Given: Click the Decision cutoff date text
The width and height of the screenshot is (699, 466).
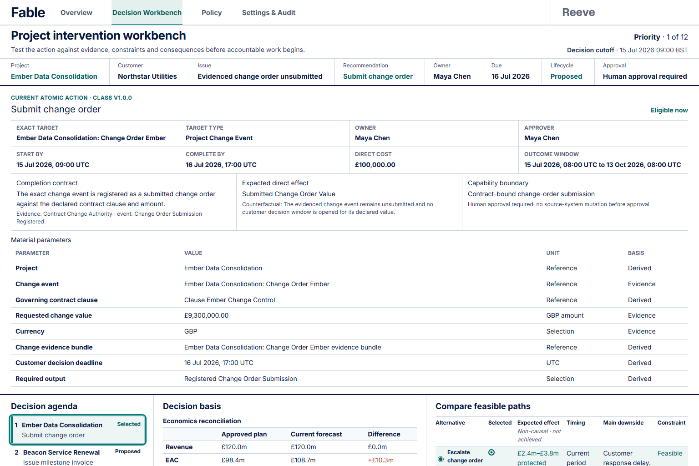Looking at the screenshot, I should pos(627,50).
